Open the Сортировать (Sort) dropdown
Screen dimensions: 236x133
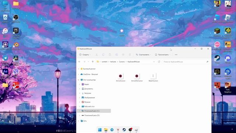[143, 55]
